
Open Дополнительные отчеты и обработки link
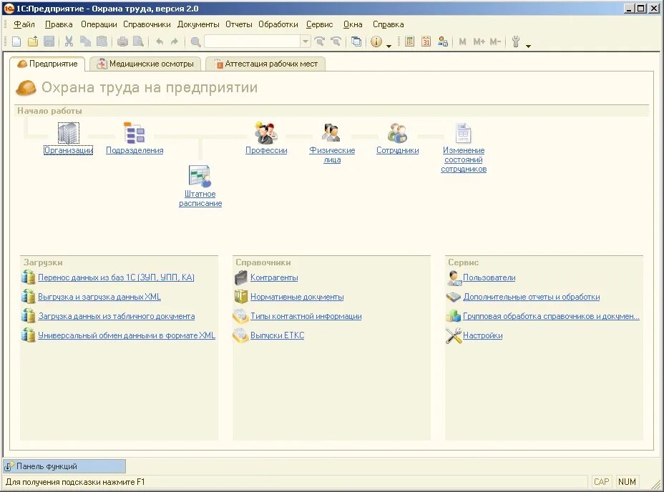[532, 297]
